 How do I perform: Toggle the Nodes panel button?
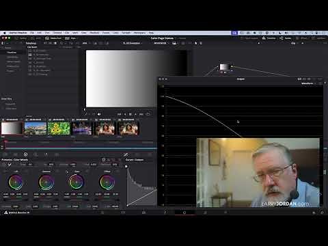pyautogui.click(x=286, y=38)
